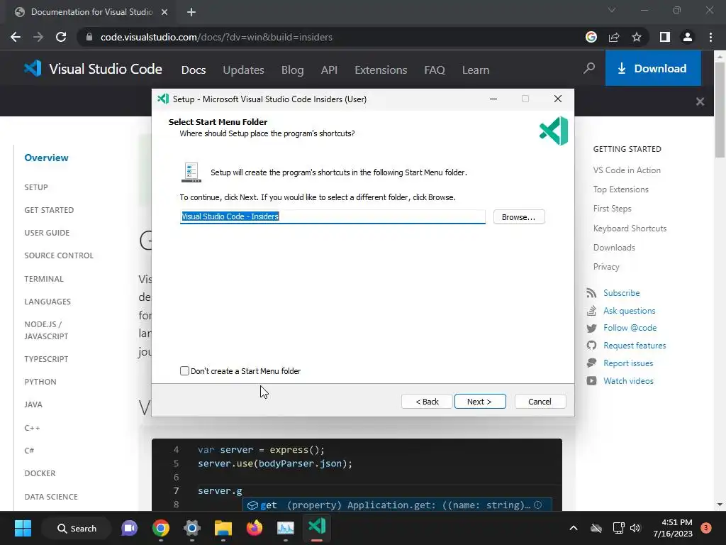Open the Chrome icon in taskbar
The width and height of the screenshot is (726, 545).
pyautogui.click(x=161, y=528)
